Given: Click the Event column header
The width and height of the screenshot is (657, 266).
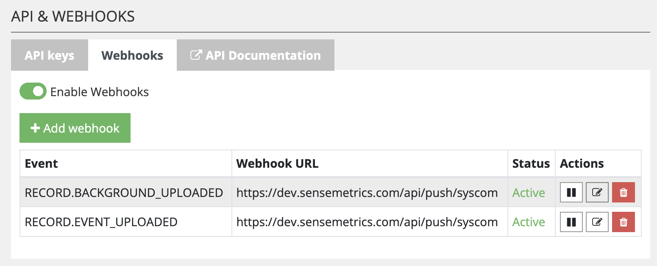Looking at the screenshot, I should (x=42, y=163).
